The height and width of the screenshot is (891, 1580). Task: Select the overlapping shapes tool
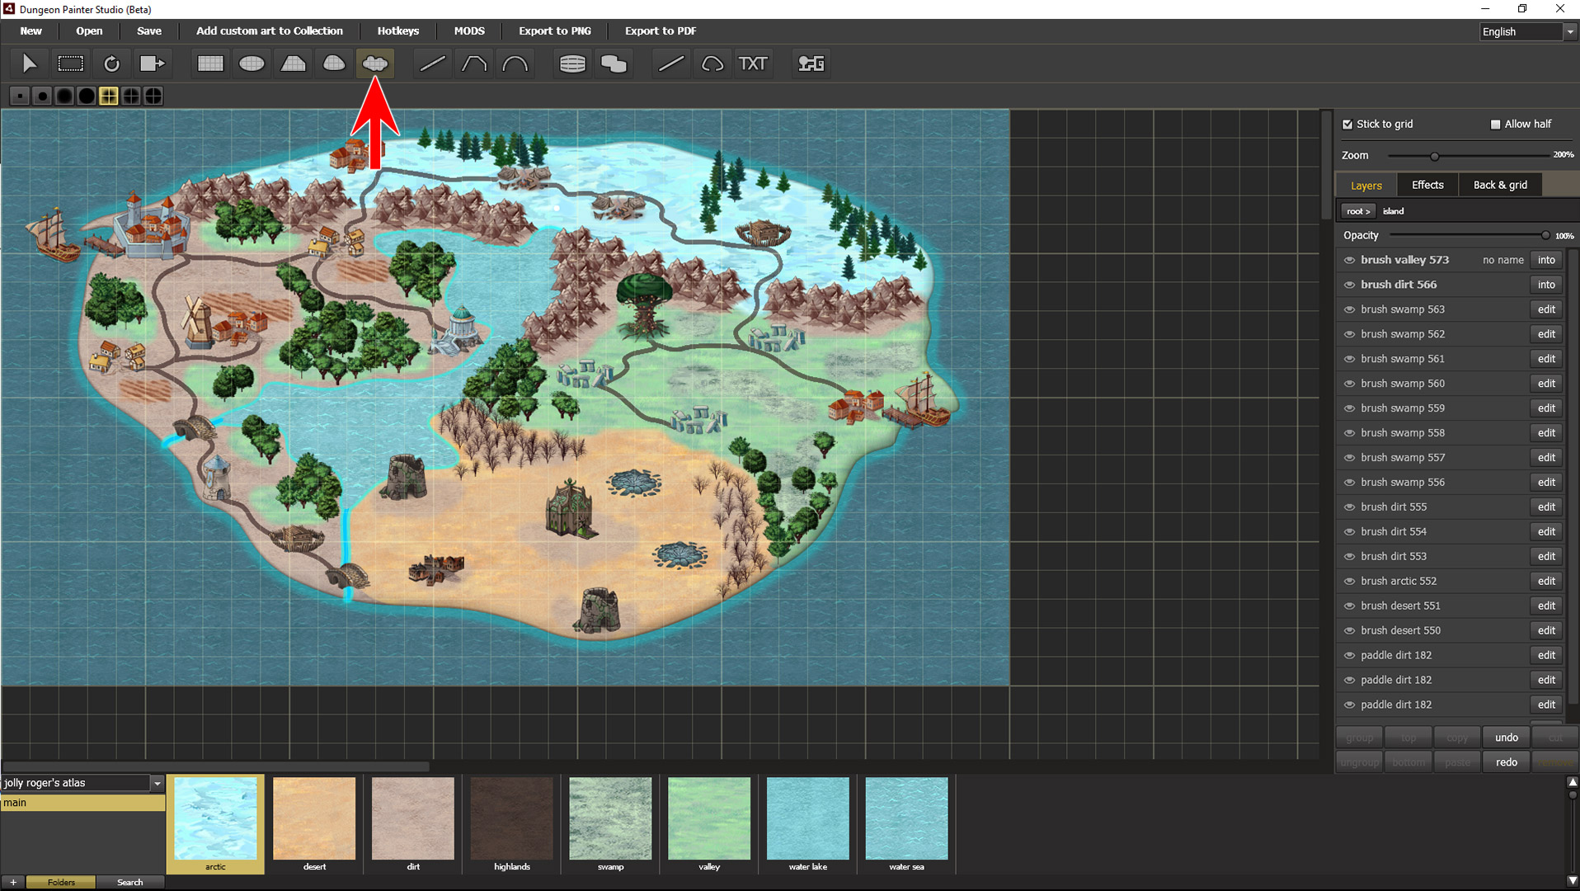pyautogui.click(x=614, y=64)
